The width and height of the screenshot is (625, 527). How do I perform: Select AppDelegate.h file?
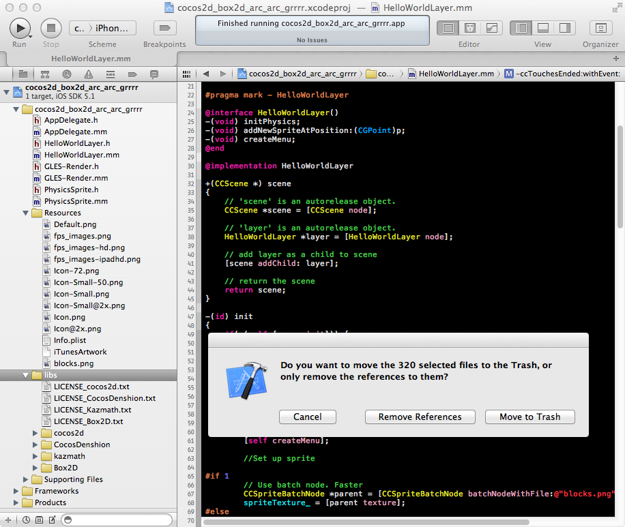point(71,120)
